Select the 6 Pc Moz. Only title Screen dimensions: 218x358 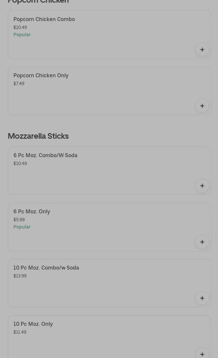32,211
